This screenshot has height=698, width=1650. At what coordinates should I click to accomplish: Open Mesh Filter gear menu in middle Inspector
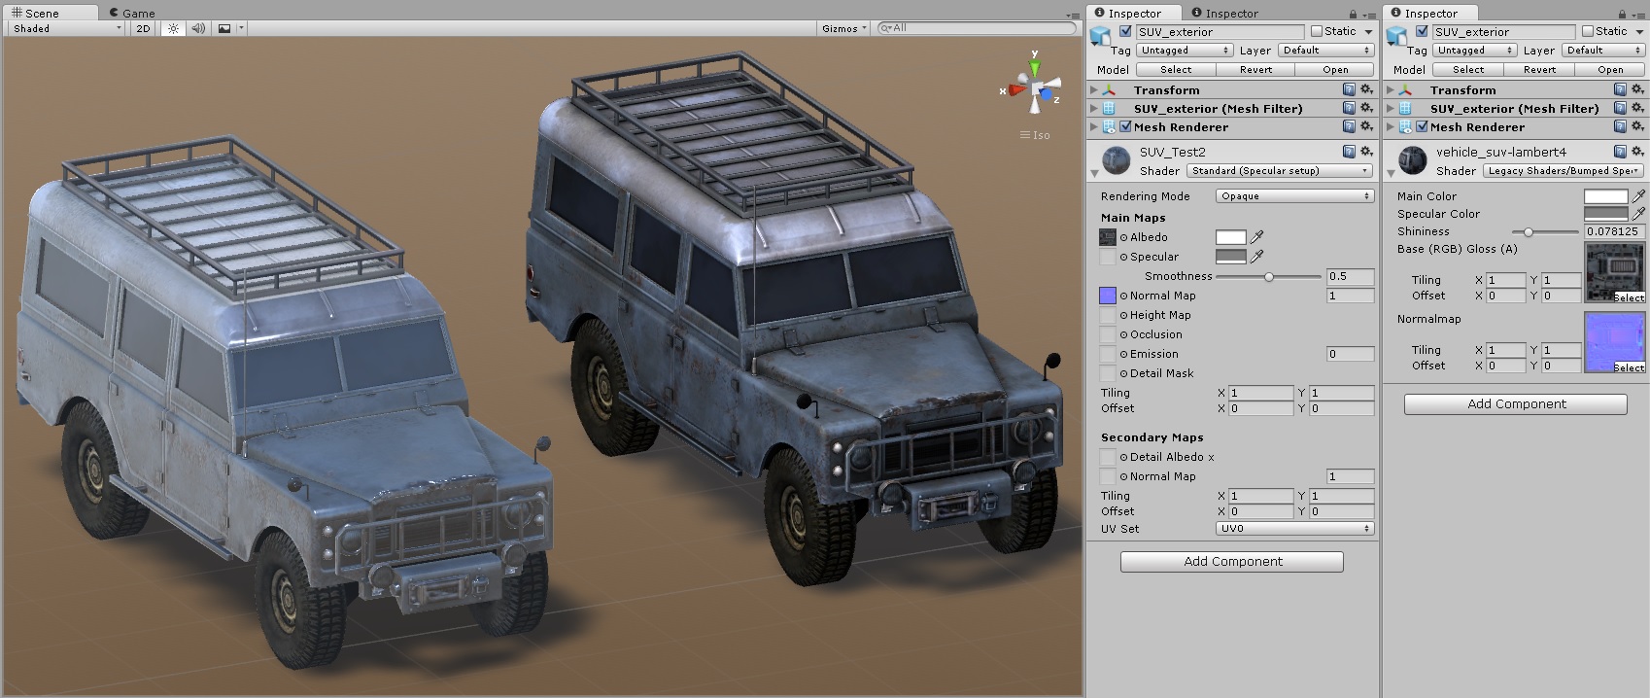click(1366, 108)
